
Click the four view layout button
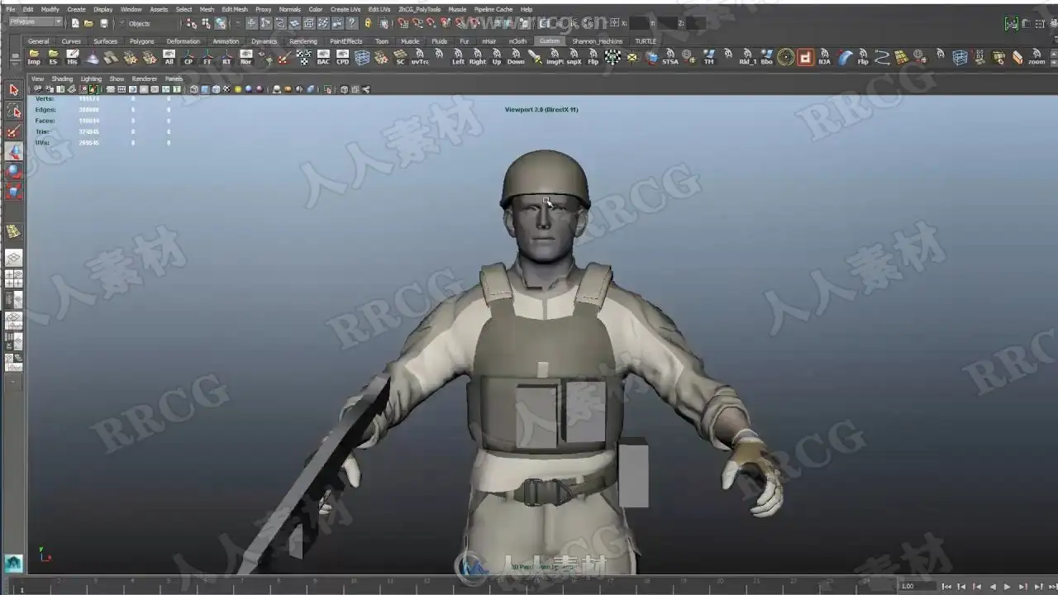point(13,279)
